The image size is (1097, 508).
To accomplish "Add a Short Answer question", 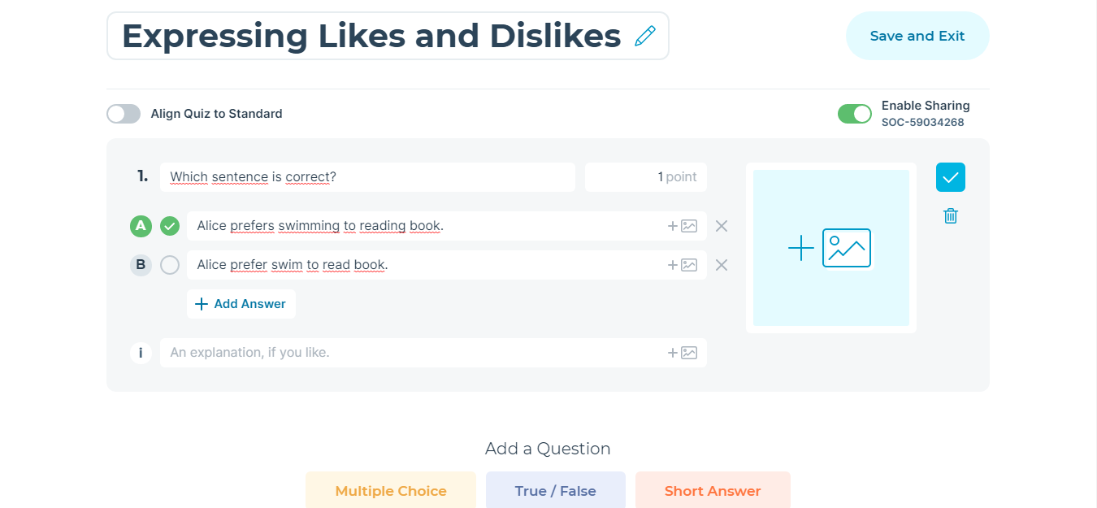I will click(x=713, y=490).
